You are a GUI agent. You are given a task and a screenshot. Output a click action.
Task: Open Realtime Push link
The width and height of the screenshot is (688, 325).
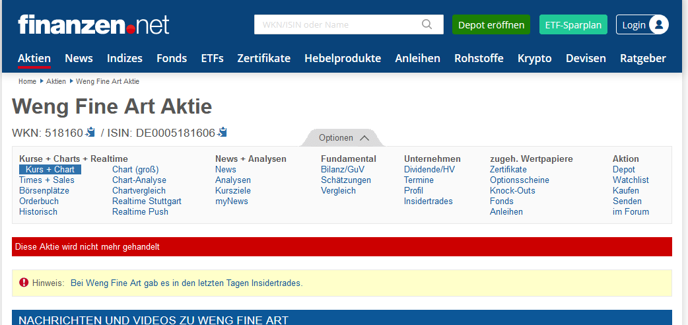tap(140, 211)
